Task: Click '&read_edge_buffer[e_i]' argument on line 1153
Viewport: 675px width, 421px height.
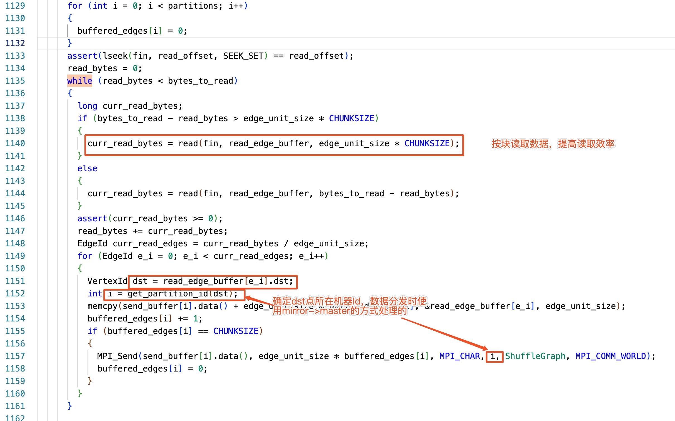Action: point(479,306)
